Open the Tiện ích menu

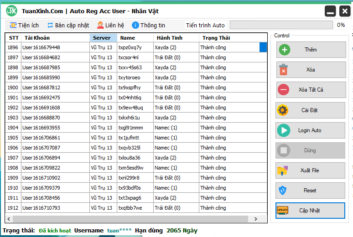pos(24,25)
